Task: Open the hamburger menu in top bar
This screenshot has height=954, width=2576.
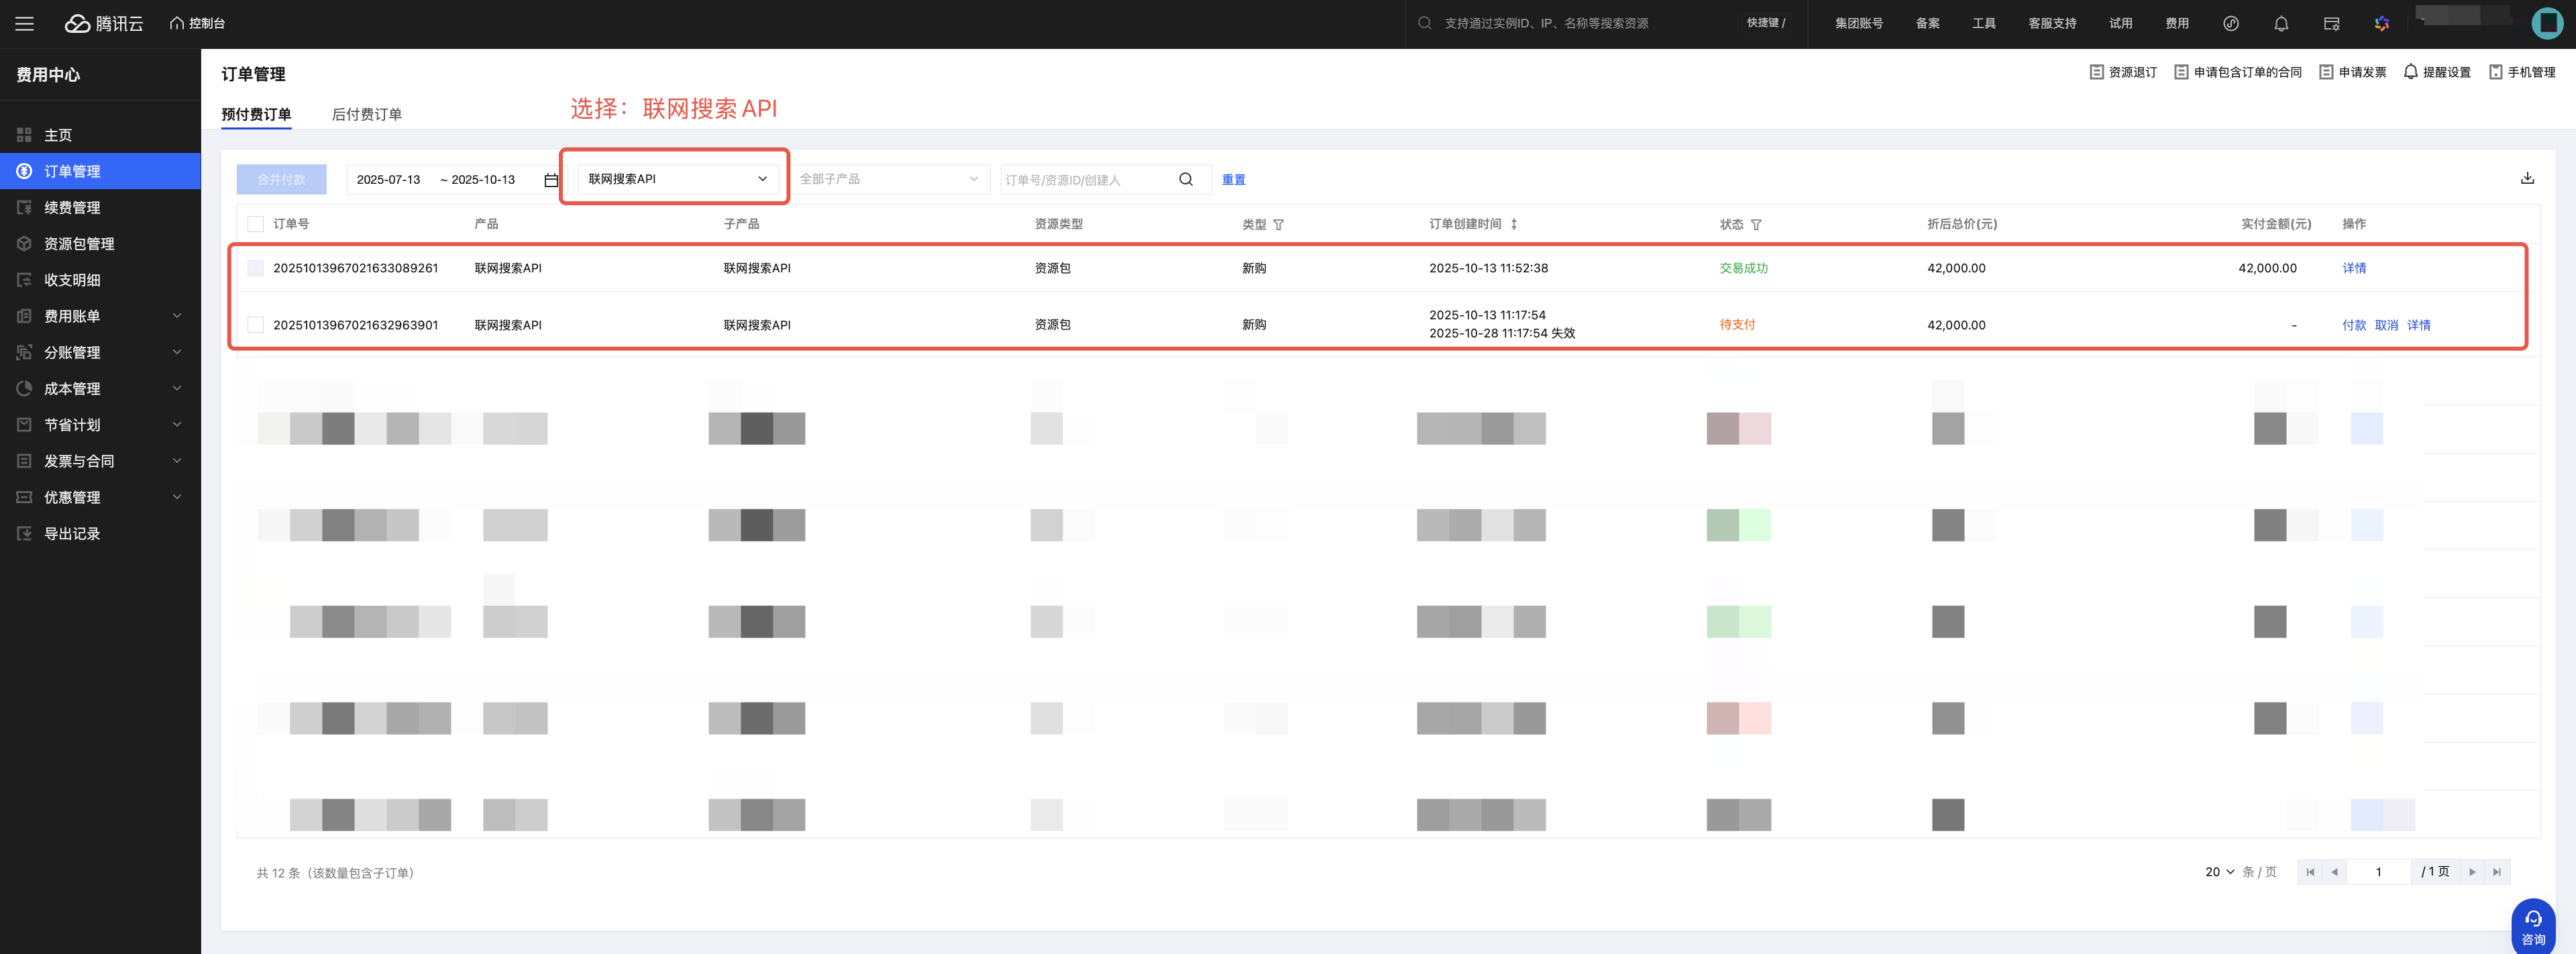Action: 24,23
